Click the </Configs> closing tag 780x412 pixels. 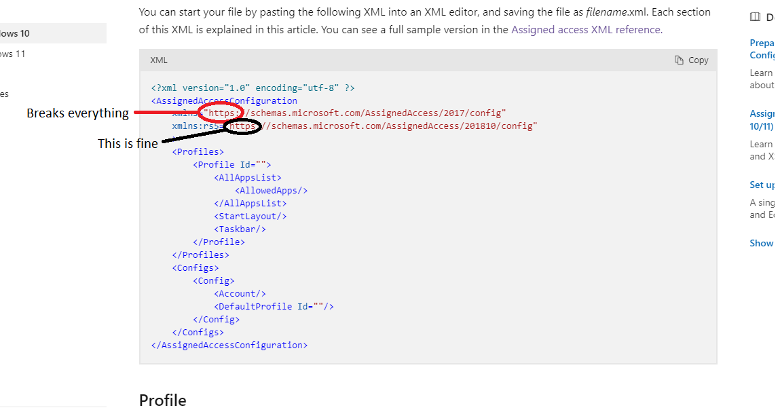(x=198, y=333)
